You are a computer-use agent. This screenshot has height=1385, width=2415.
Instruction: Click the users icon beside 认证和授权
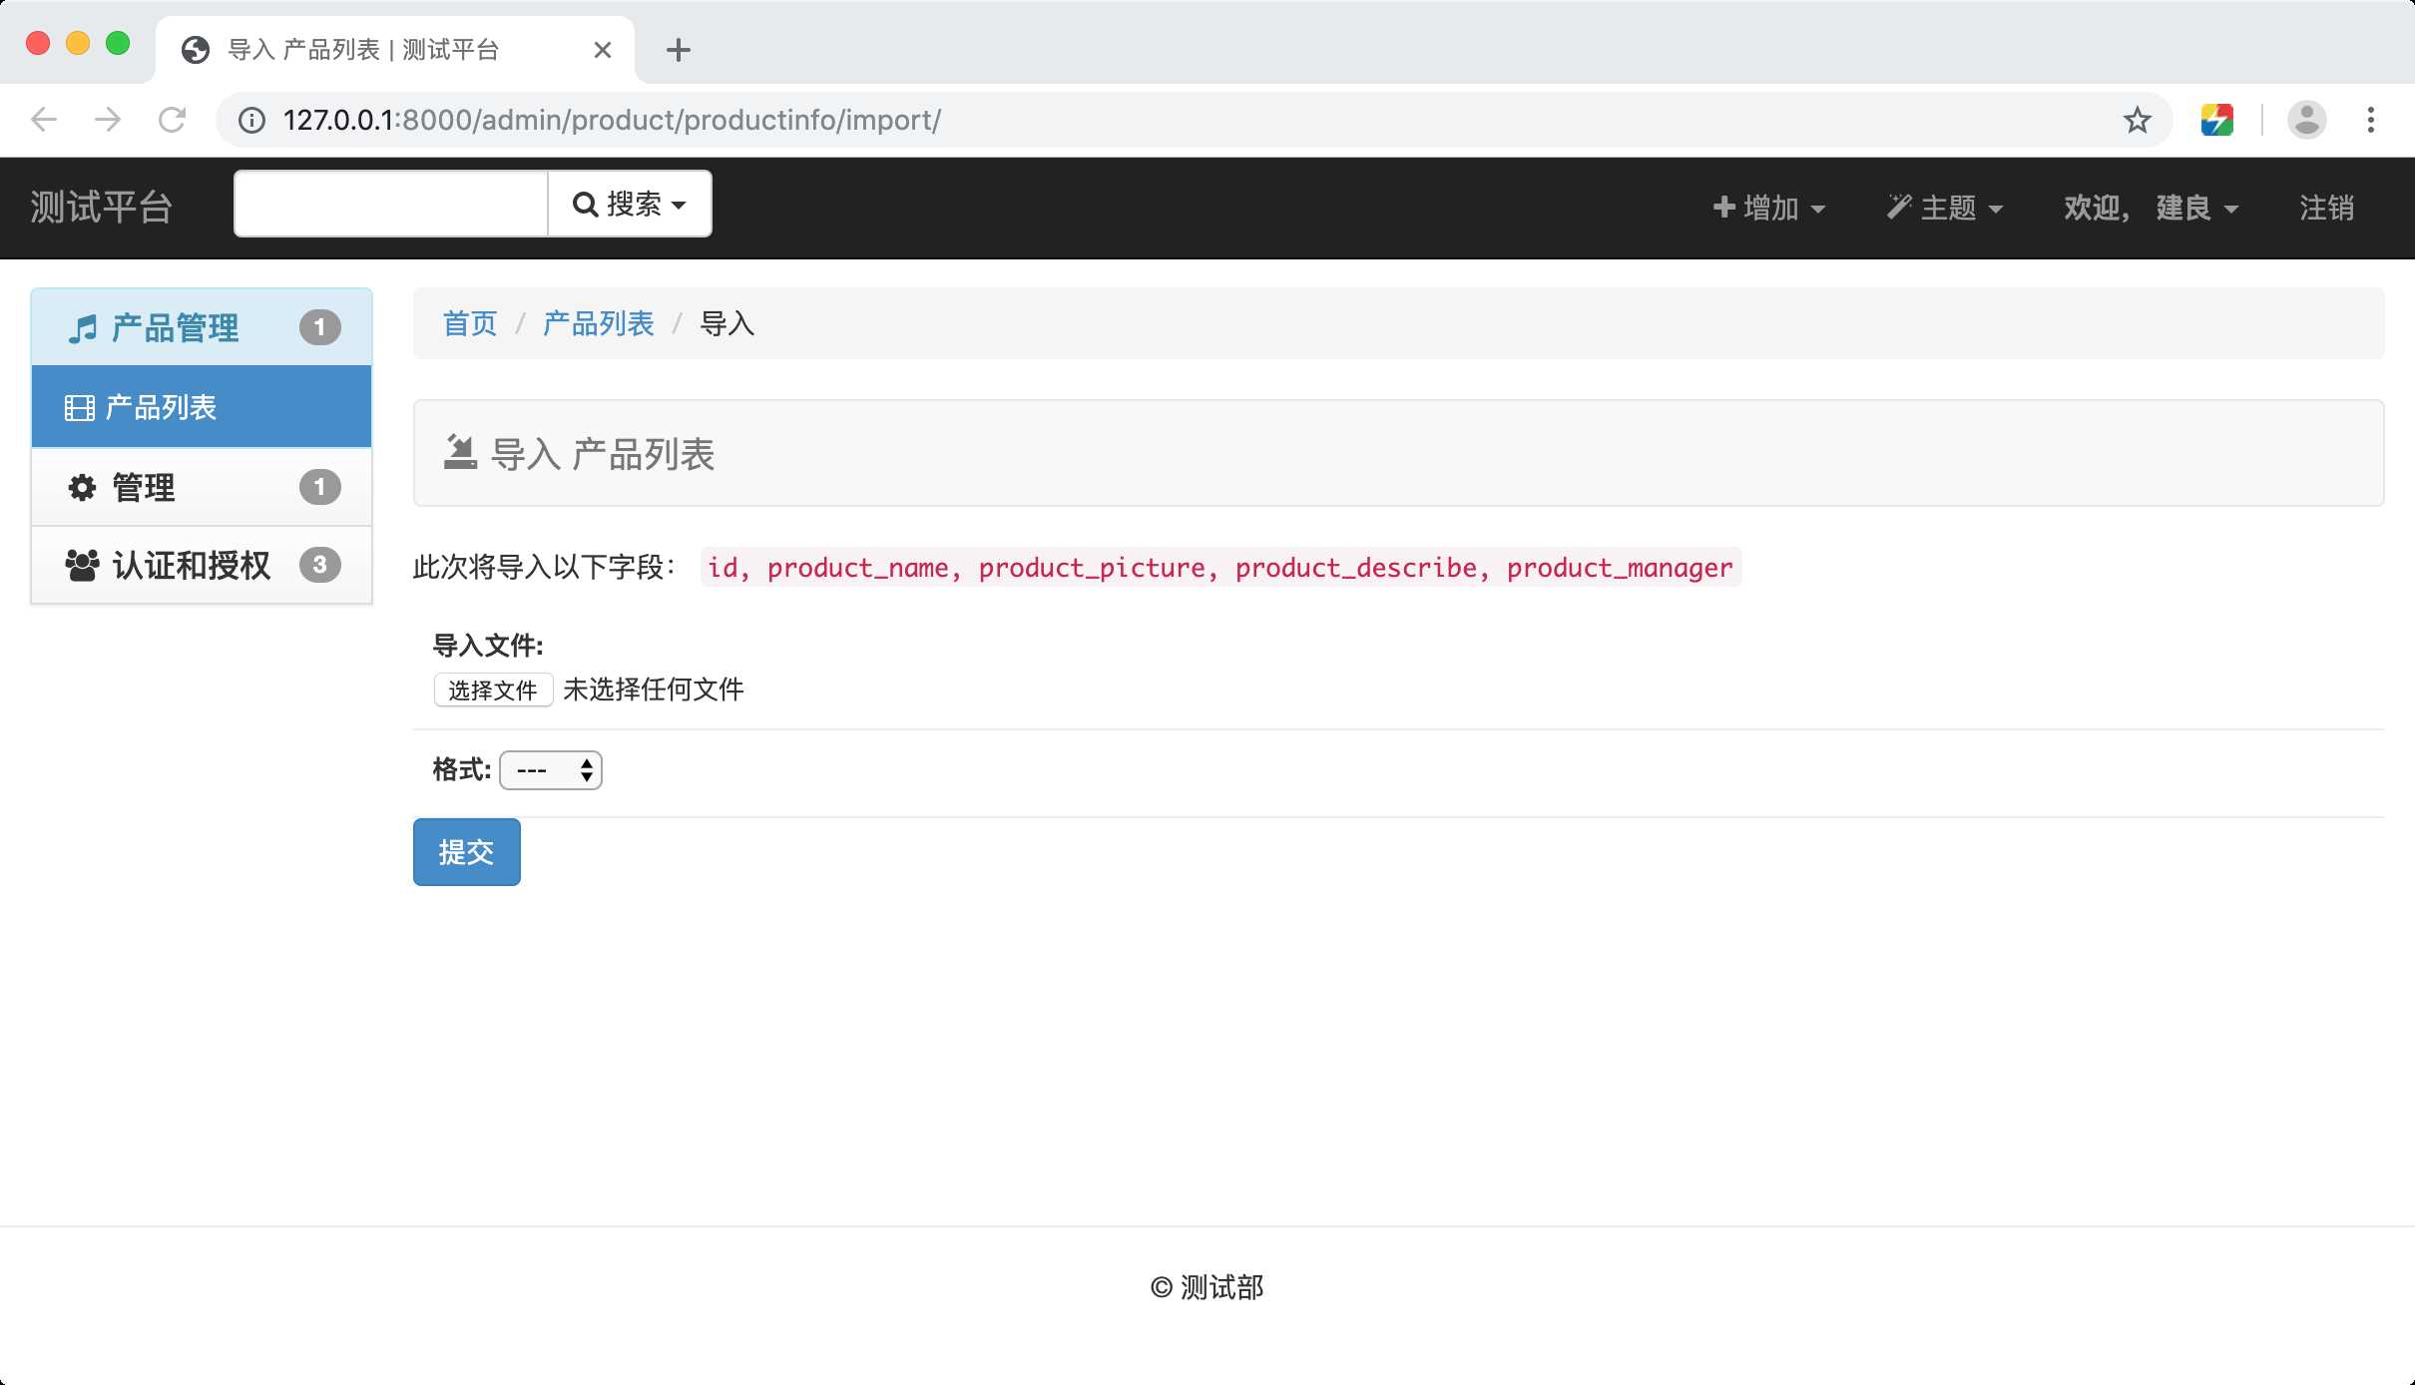point(82,566)
